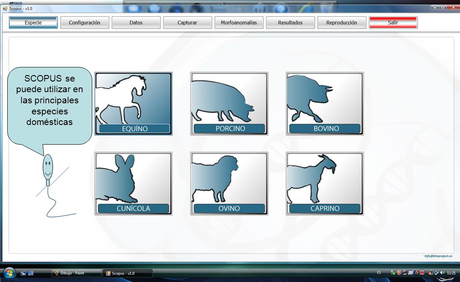This screenshot has width=460, height=282.
Task: Pick the BOVINO bull species tile
Action: click(325, 104)
